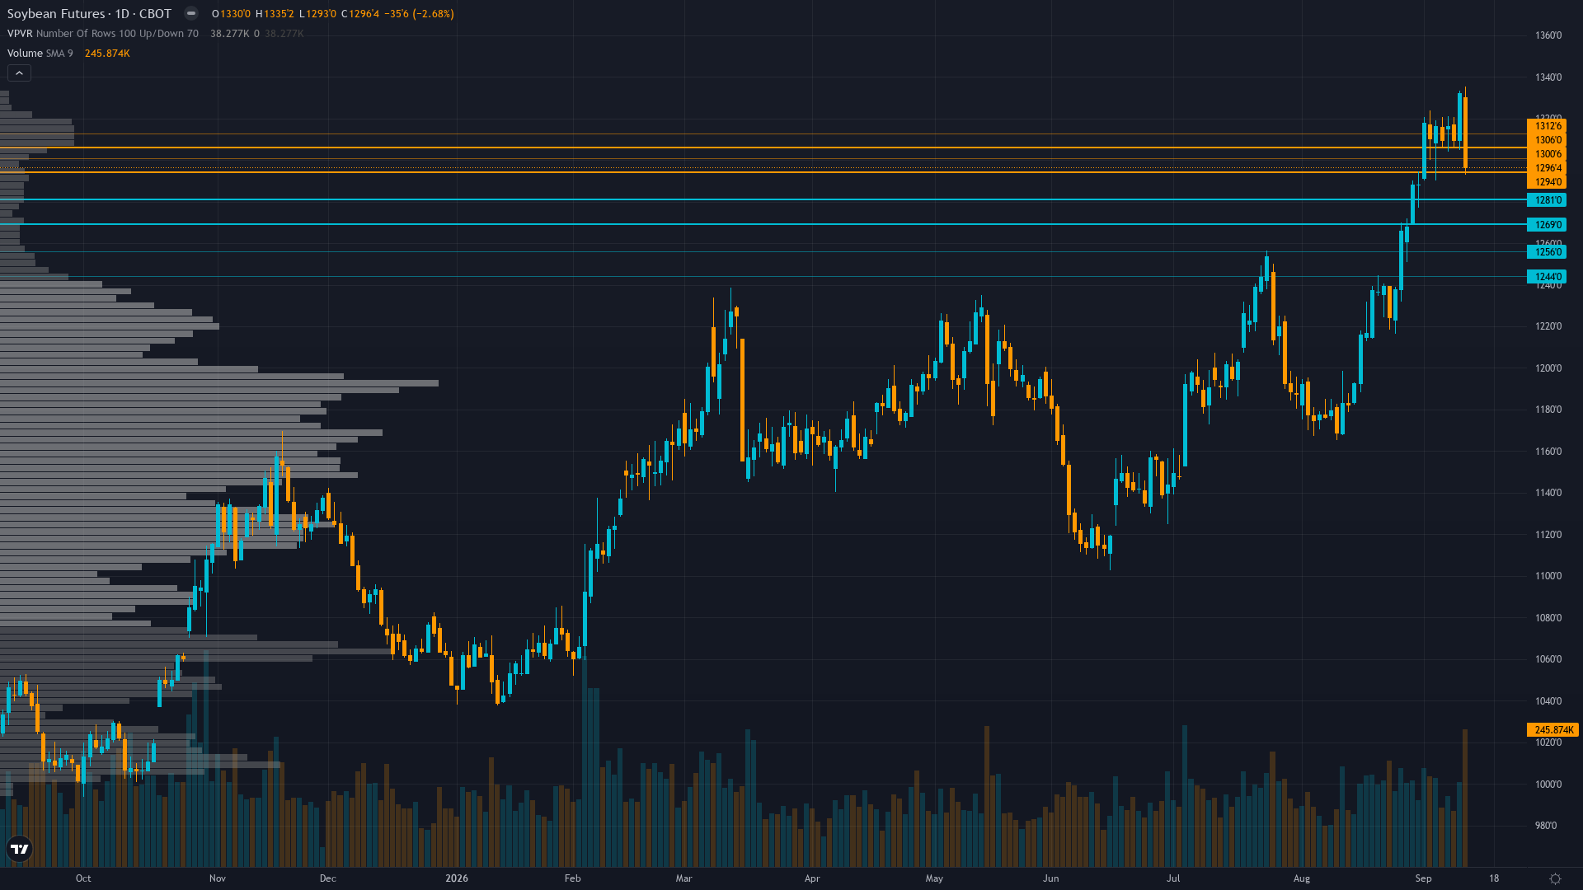
Task: Click the 1200'0 price scale tick
Action: tap(1548, 368)
